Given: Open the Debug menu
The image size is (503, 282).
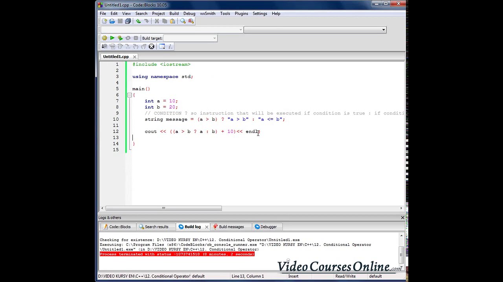Looking at the screenshot, I should point(189,13).
